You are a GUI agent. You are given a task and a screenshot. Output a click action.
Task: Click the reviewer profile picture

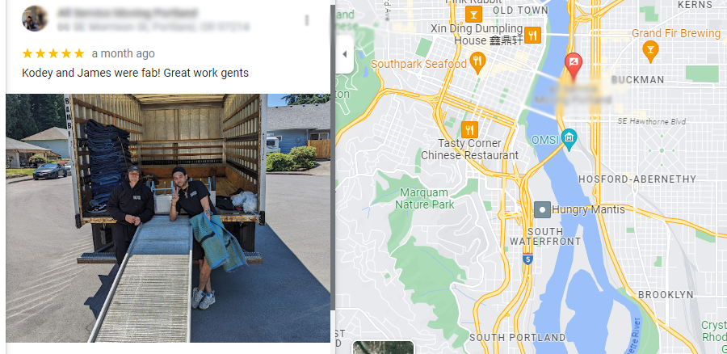35,19
